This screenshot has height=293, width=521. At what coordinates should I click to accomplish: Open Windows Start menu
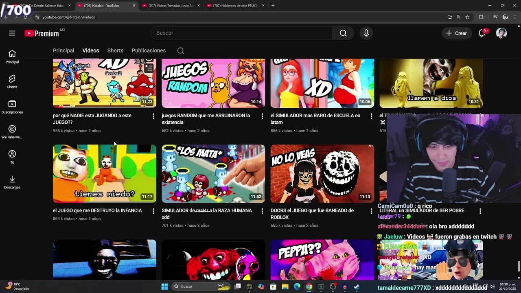[x=164, y=286]
